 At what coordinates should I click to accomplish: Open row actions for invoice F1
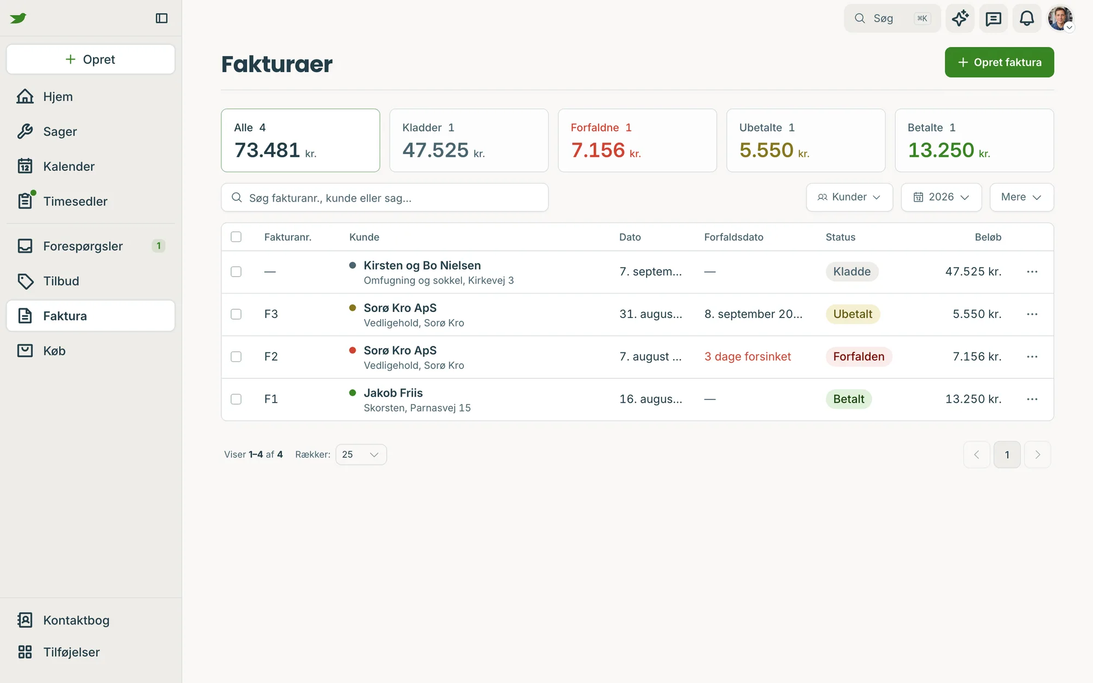(1032, 399)
